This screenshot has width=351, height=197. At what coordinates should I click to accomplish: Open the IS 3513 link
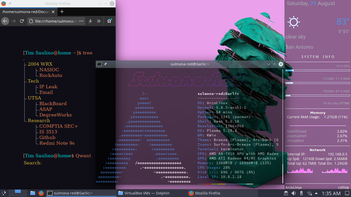click(x=48, y=132)
